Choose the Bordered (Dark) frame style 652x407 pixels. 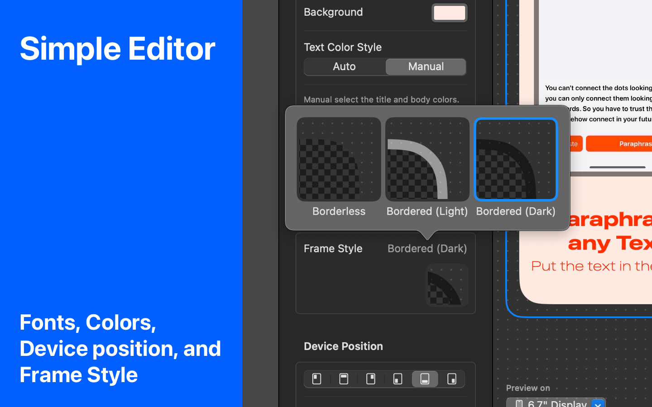point(516,159)
